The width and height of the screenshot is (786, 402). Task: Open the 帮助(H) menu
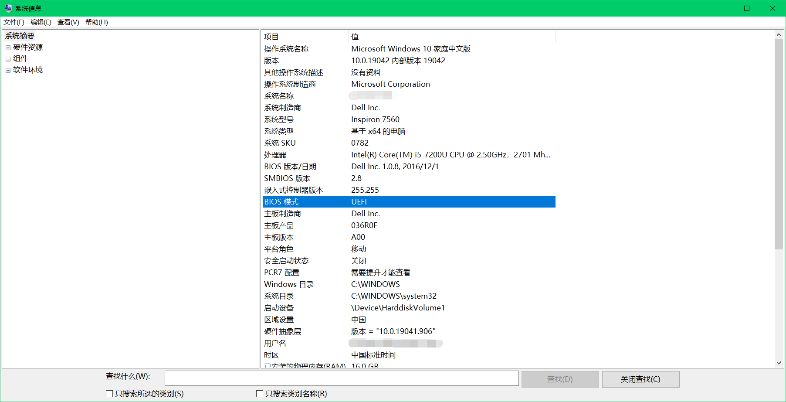click(96, 22)
